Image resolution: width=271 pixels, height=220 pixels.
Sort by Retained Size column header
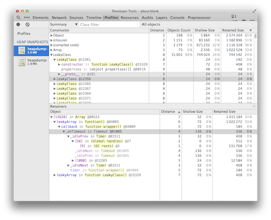[233, 30]
